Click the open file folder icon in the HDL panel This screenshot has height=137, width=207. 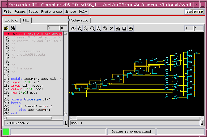[x=6, y=28]
